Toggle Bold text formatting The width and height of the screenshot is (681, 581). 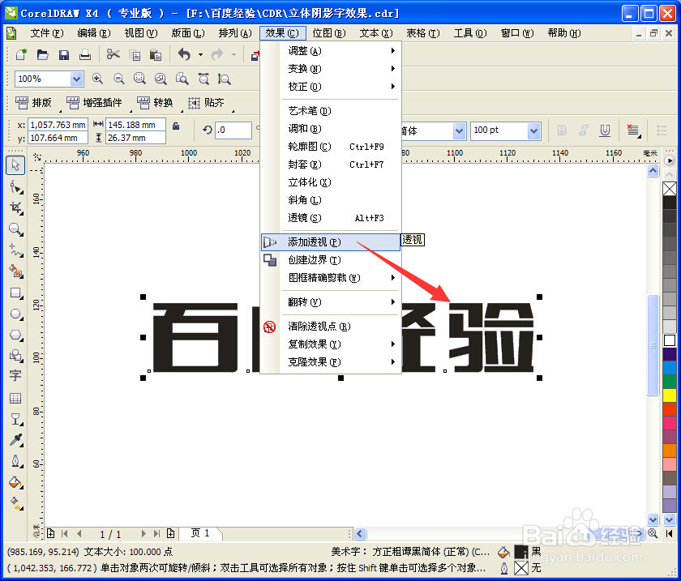tap(562, 130)
